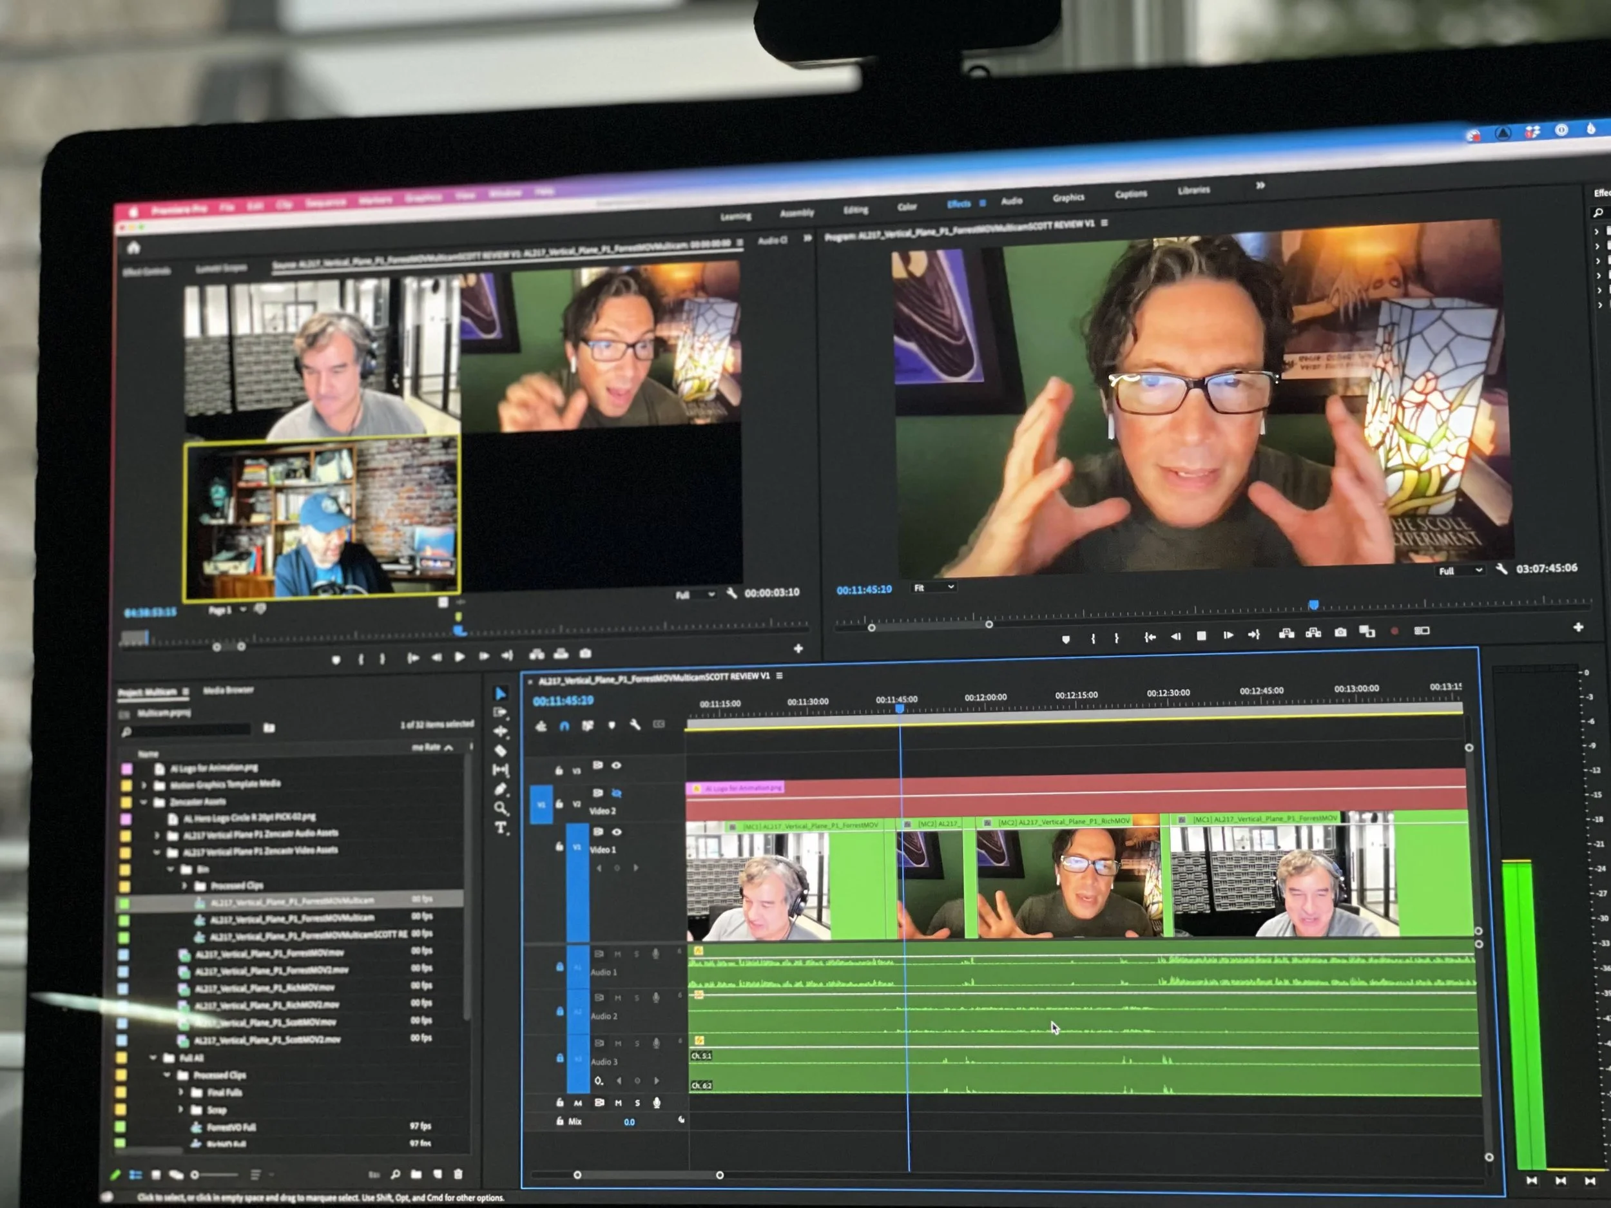Open Program monitor Full resolution dropdown
The height and width of the screenshot is (1208, 1611).
pos(1460,571)
